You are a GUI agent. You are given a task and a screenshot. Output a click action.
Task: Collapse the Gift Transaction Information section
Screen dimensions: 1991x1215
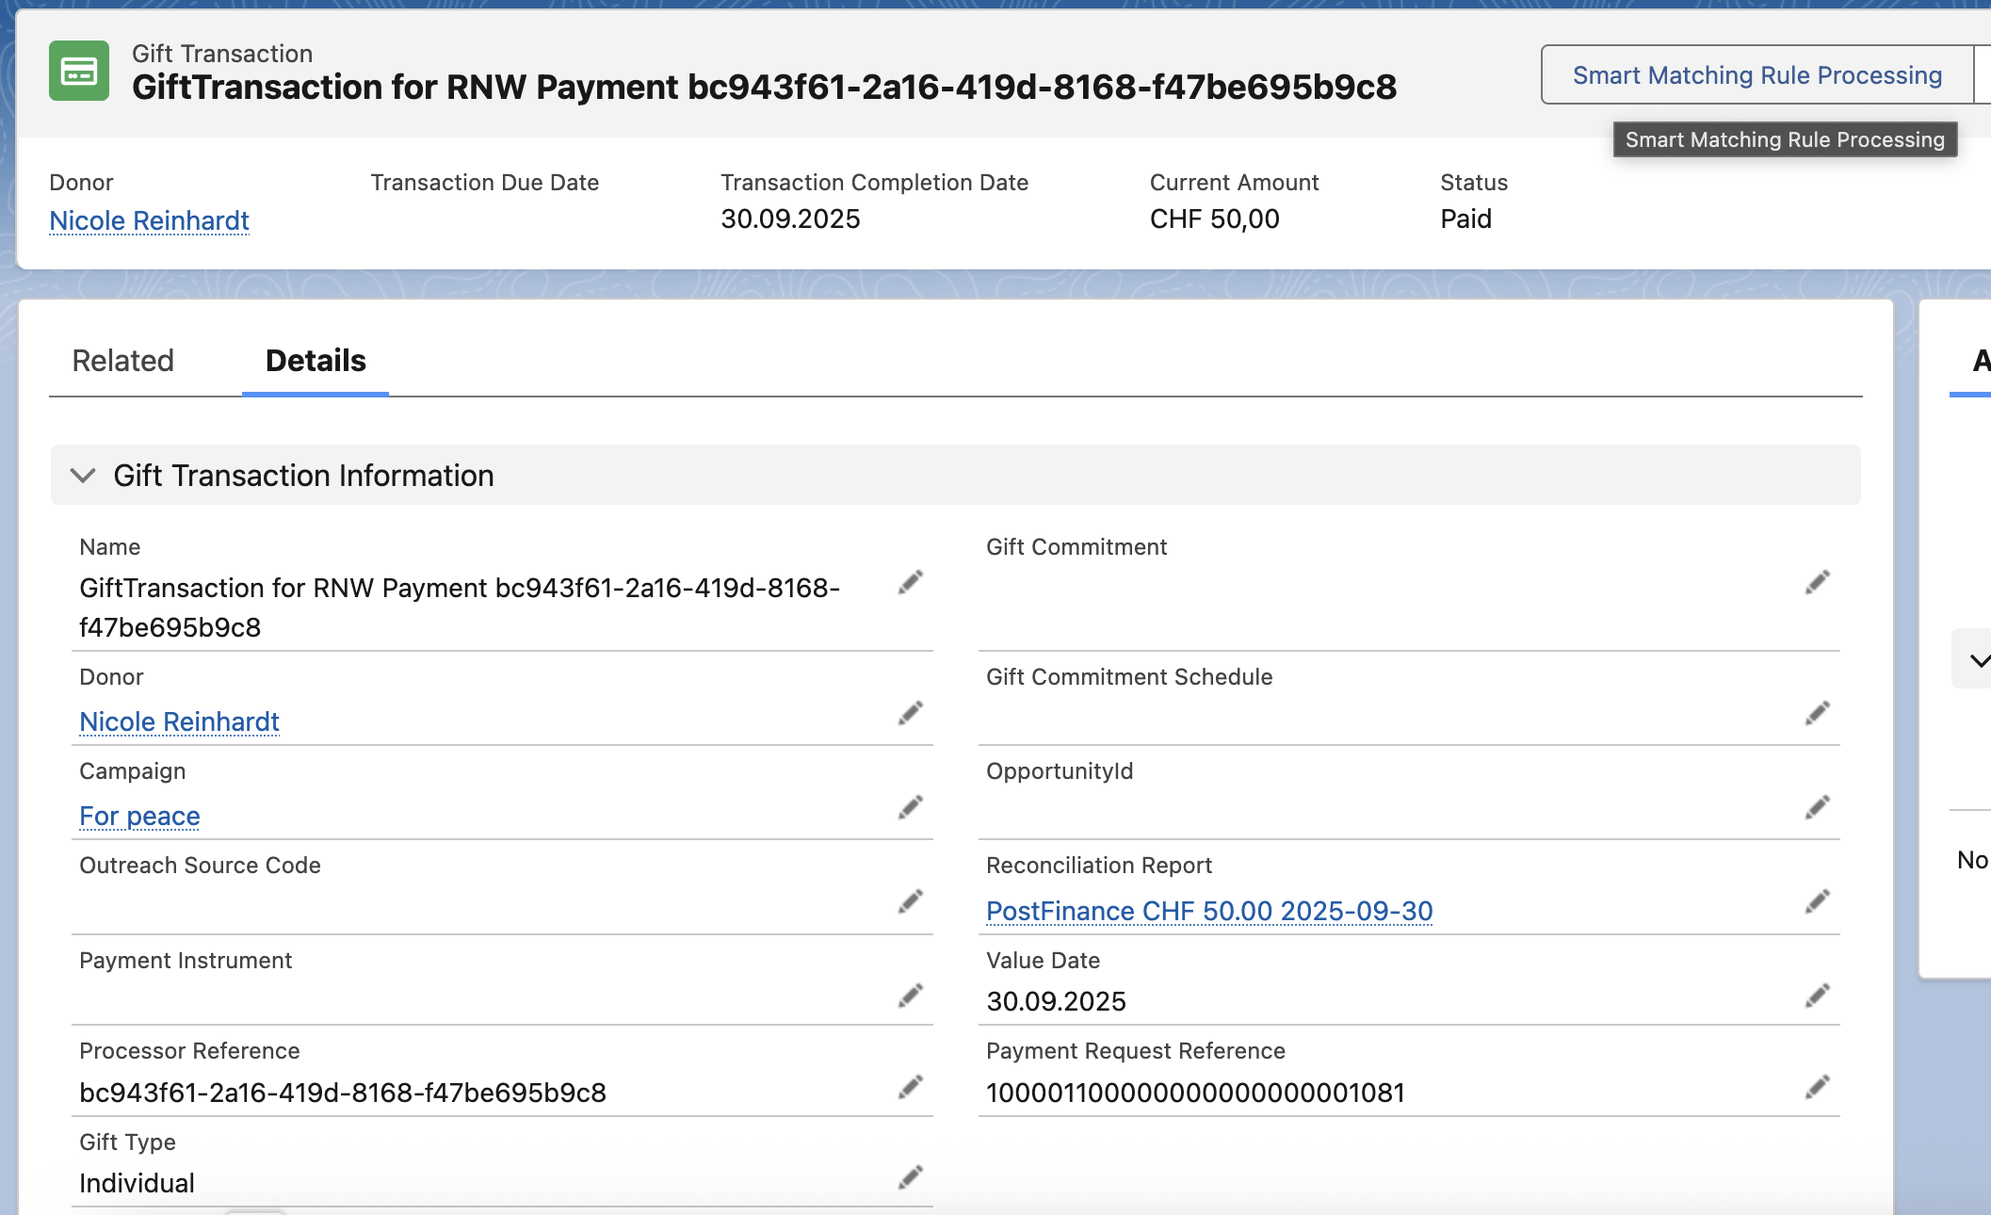pyautogui.click(x=83, y=477)
